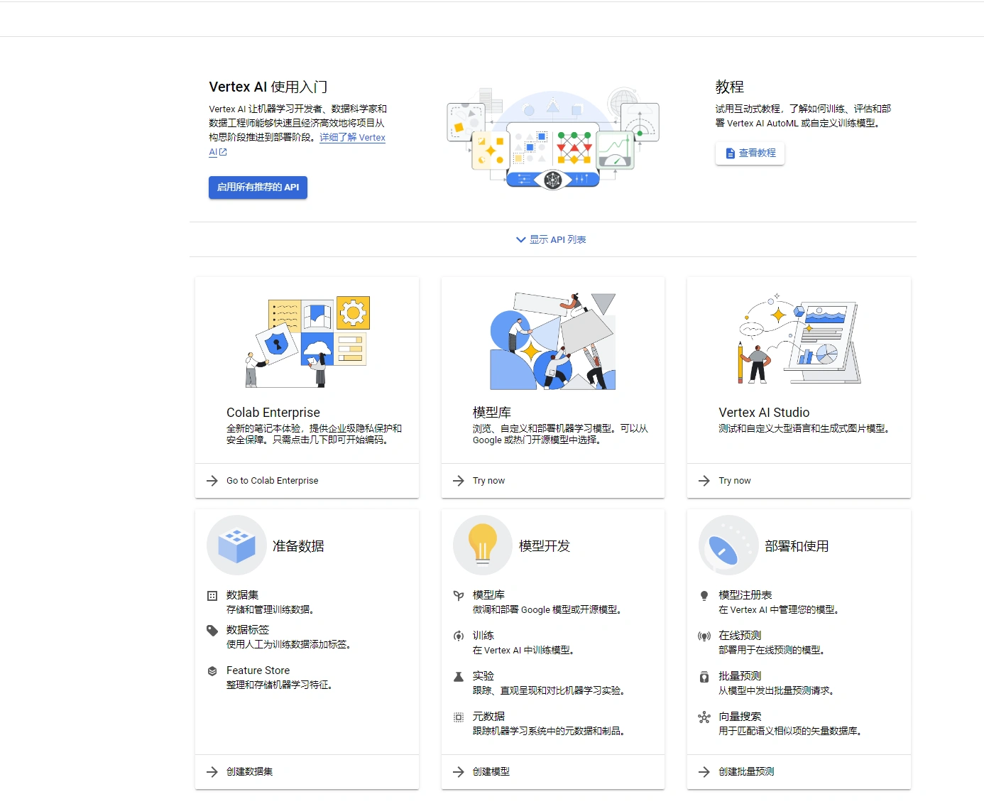Open the 向量搜索 item
This screenshot has width=984, height=804.
point(740,717)
